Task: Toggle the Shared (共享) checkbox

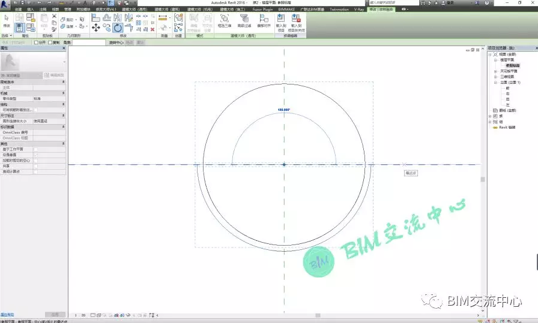Action: coord(36,166)
